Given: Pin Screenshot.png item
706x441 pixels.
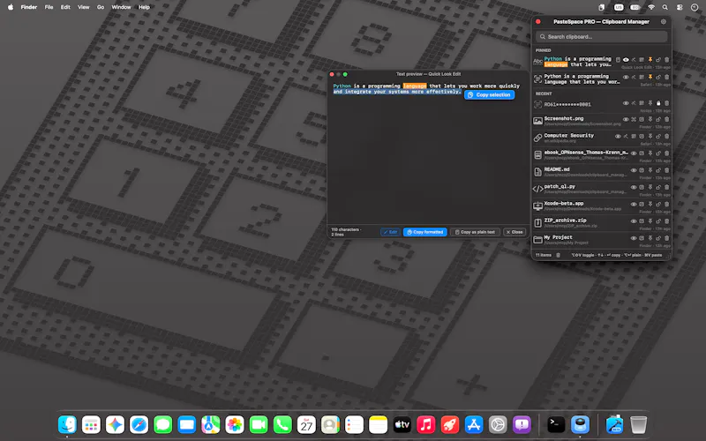Looking at the screenshot, I should 650,119.
